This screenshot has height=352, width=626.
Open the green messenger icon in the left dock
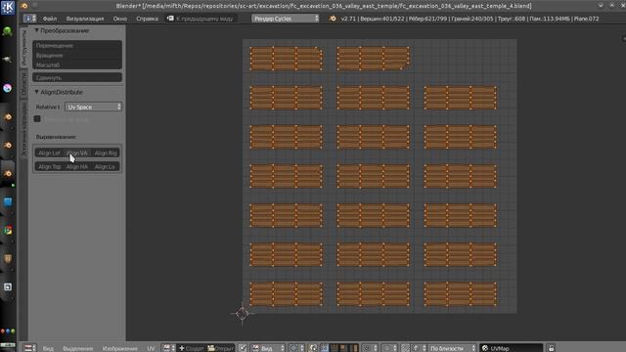pos(7,31)
